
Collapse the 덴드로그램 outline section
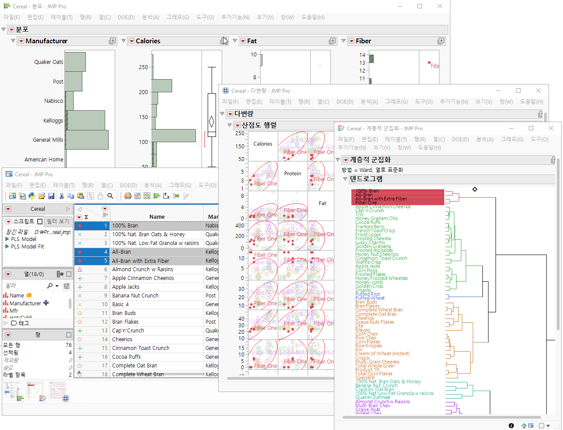[x=345, y=179]
